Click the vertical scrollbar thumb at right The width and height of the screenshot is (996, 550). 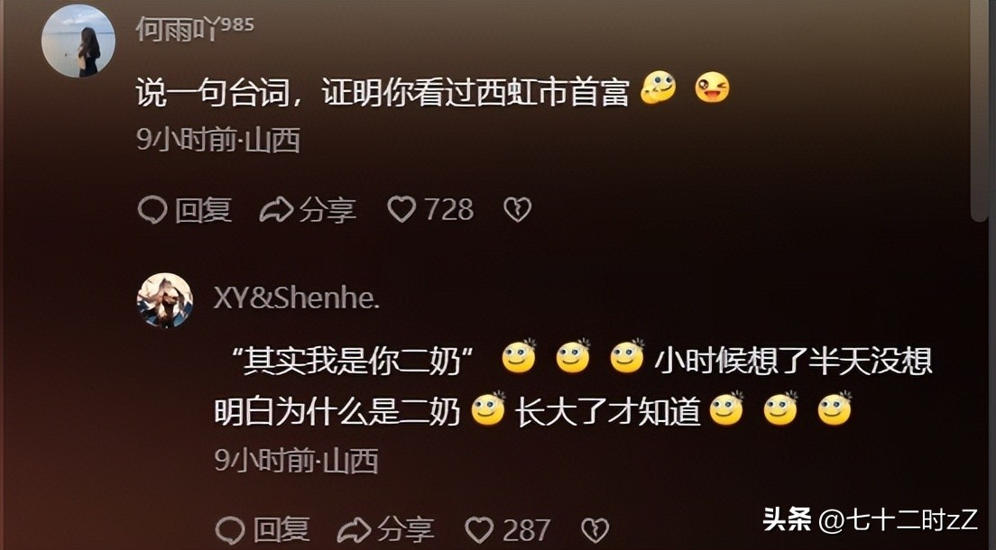pyautogui.click(x=980, y=111)
